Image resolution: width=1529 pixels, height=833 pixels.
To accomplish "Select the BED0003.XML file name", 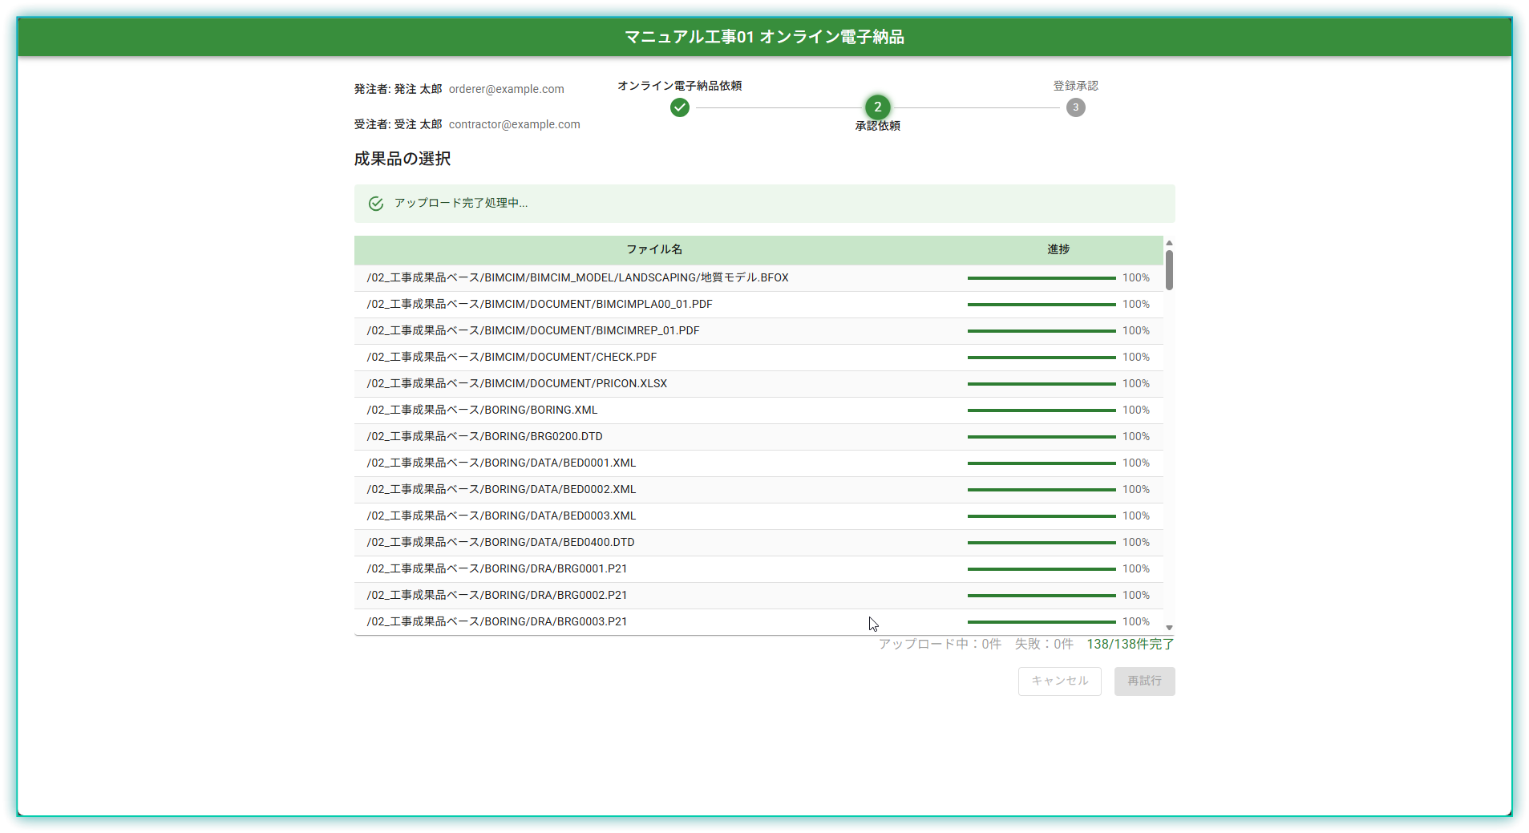I will (x=501, y=516).
